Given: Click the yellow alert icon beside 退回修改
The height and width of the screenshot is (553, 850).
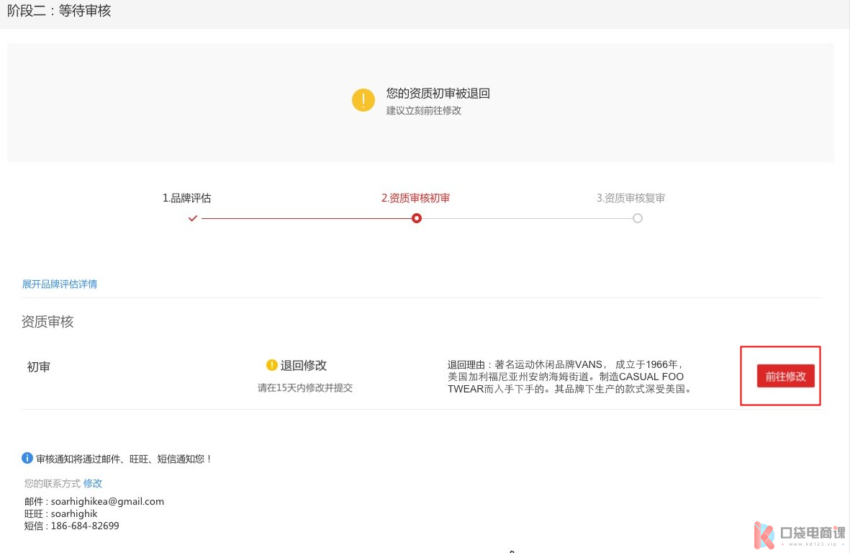Looking at the screenshot, I should click(x=271, y=365).
